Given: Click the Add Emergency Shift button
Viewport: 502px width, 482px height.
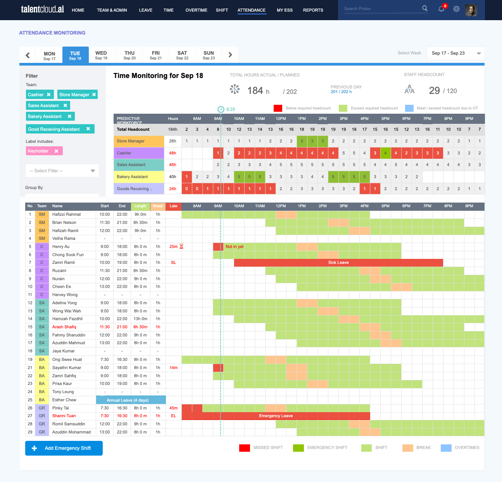Looking at the screenshot, I should pyautogui.click(x=64, y=448).
